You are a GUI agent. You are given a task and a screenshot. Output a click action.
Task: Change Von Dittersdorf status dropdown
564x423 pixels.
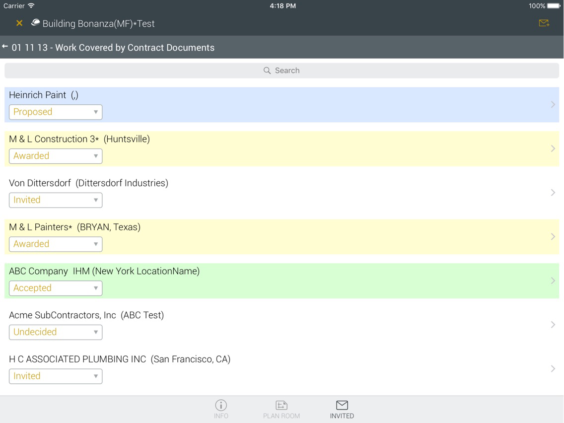(56, 200)
